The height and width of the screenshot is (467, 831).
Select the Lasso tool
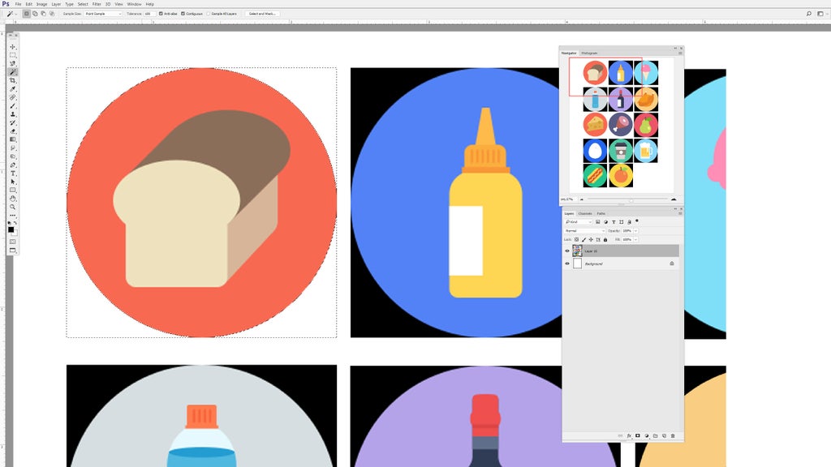13,63
